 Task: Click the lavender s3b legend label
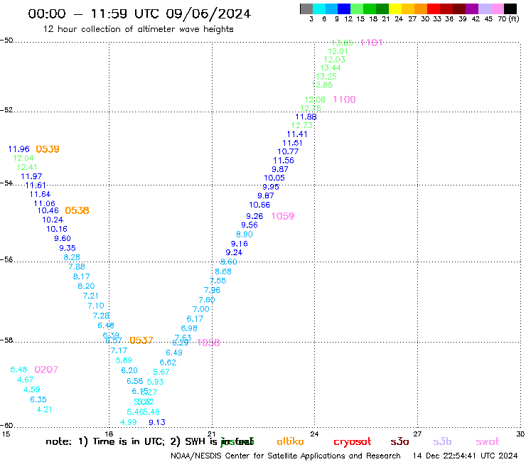442,441
